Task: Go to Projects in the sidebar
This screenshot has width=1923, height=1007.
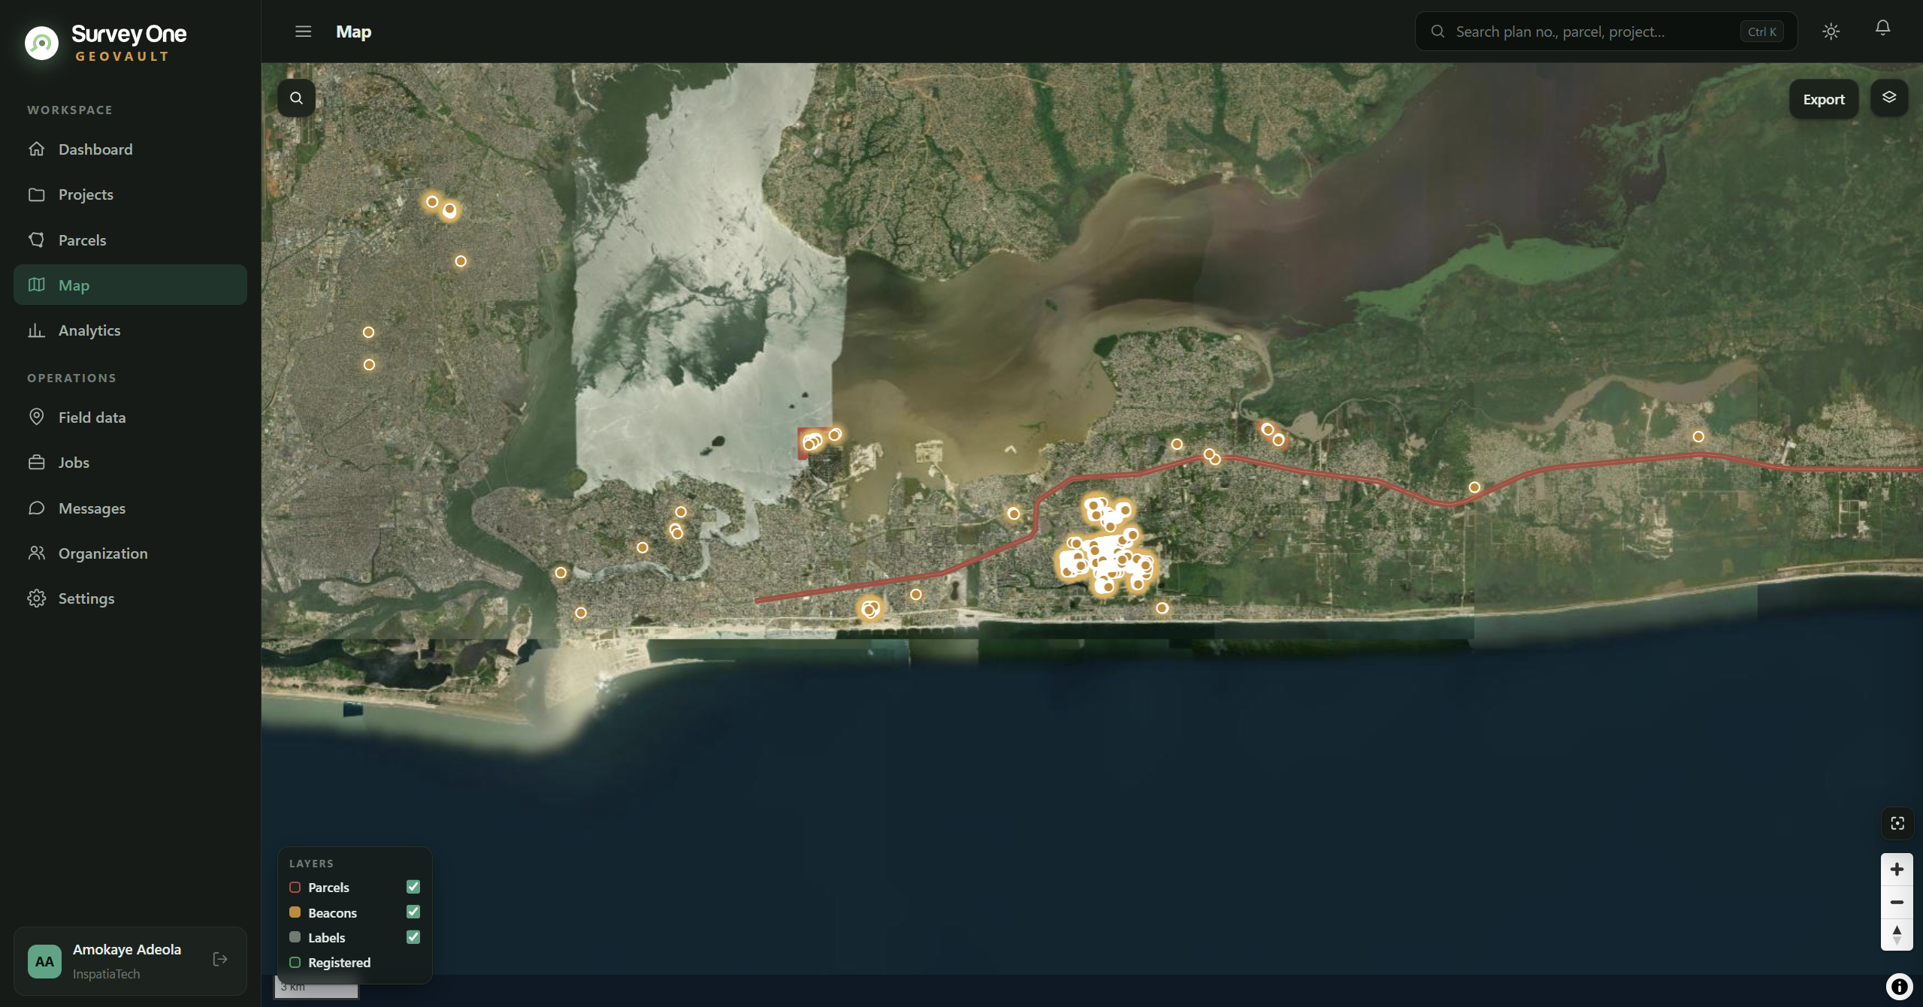Action: click(130, 194)
